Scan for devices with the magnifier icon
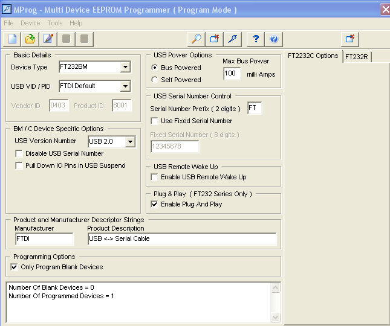Image resolution: width=390 pixels, height=326 pixels. (197, 39)
